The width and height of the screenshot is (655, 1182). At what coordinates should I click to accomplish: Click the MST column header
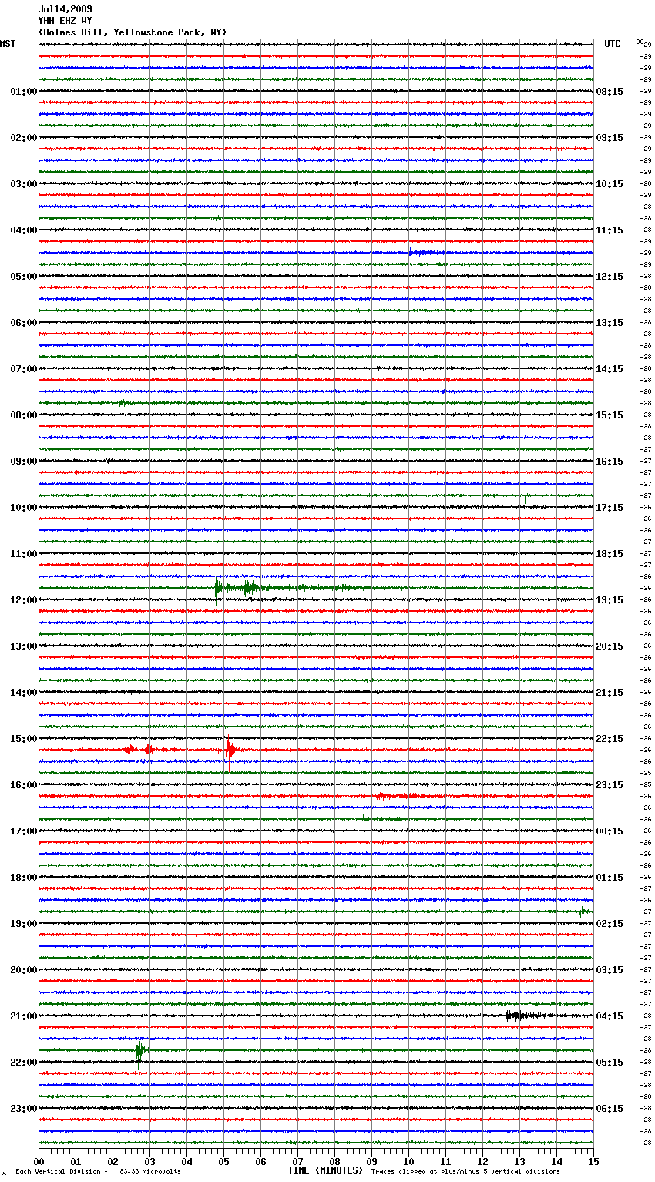[x=8, y=44]
